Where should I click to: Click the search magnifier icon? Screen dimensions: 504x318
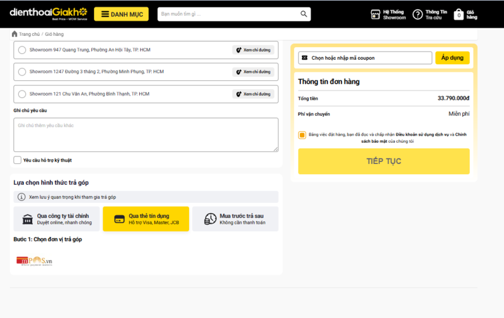point(304,14)
